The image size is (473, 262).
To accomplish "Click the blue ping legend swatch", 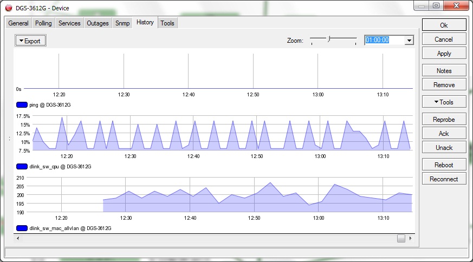I will [22, 104].
